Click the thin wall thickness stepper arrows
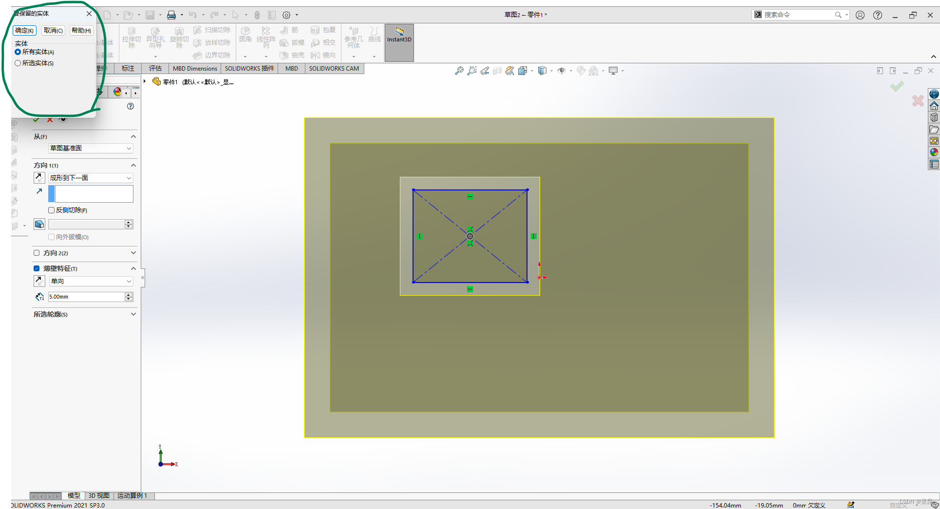This screenshot has width=940, height=509. tap(129, 297)
